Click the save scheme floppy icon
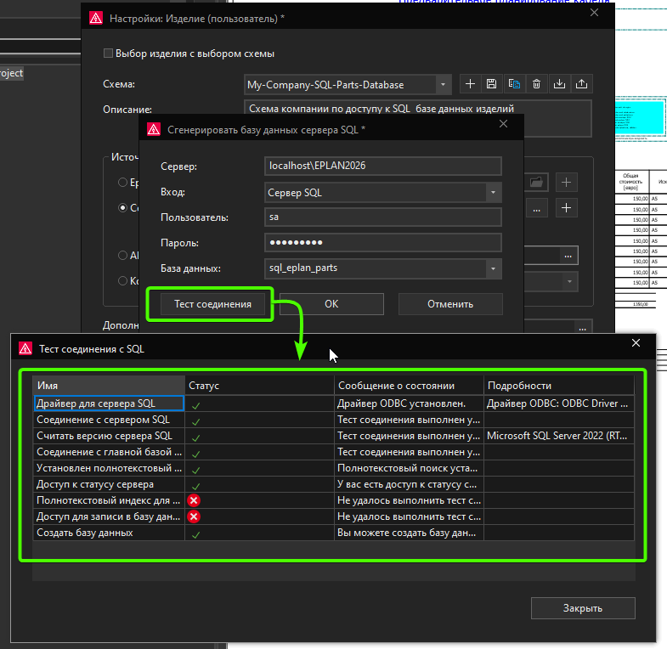Viewport: 667px width, 649px height. tap(491, 84)
